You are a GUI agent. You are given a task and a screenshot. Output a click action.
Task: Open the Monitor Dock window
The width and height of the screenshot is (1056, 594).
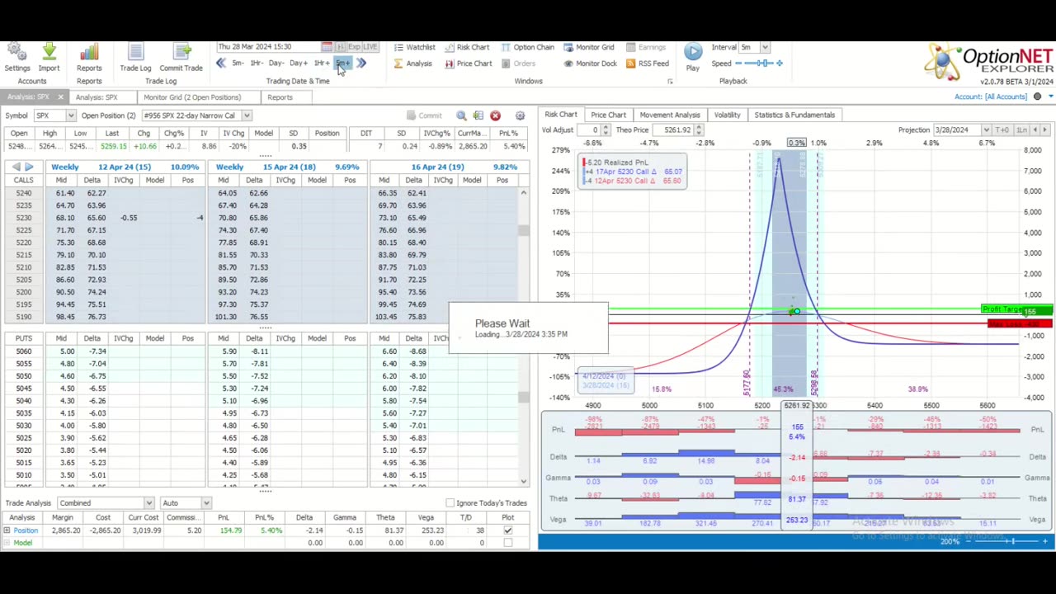pos(590,64)
